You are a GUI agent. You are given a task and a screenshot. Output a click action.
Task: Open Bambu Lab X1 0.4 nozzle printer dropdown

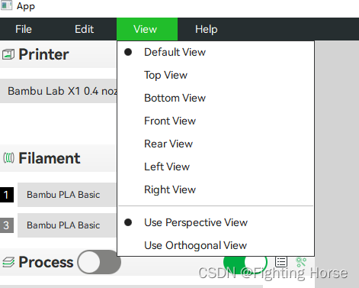click(58, 91)
